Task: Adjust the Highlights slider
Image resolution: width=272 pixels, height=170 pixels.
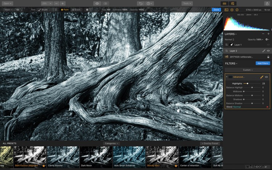Action: click(252, 83)
